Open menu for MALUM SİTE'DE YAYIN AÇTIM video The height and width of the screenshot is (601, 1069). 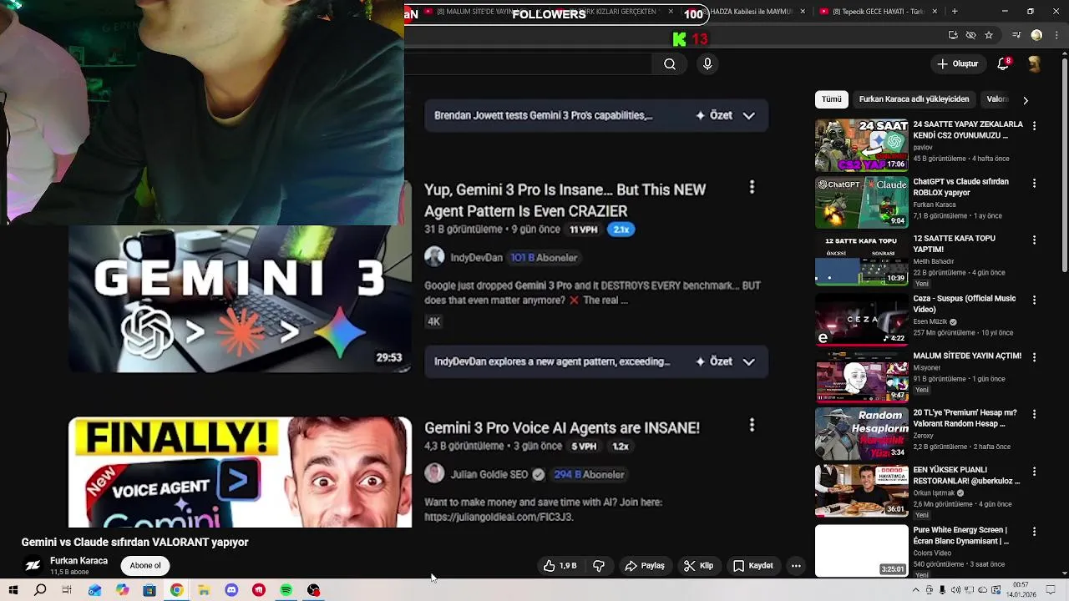(1035, 356)
